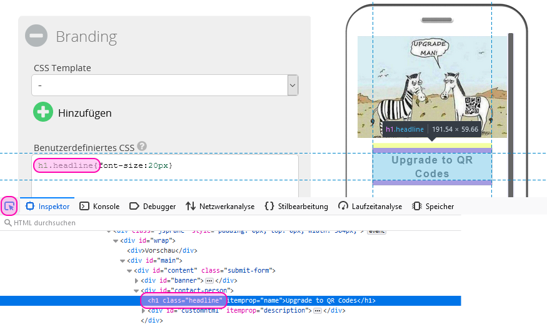This screenshot has height=327, width=547.
Task: Open the Laufzeitanalyse tab
Action: pyautogui.click(x=370, y=207)
